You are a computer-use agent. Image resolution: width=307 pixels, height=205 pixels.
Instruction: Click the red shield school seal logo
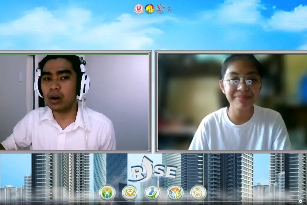(x=139, y=9)
